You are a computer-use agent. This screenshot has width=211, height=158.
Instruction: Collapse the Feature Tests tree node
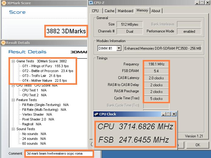pos(13,100)
